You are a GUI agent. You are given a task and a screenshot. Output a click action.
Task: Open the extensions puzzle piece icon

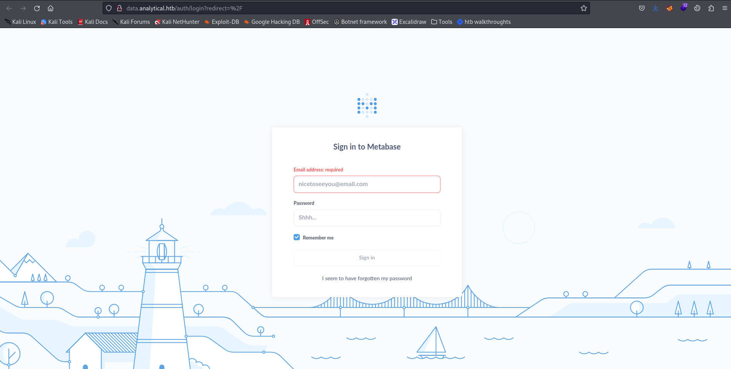point(711,8)
